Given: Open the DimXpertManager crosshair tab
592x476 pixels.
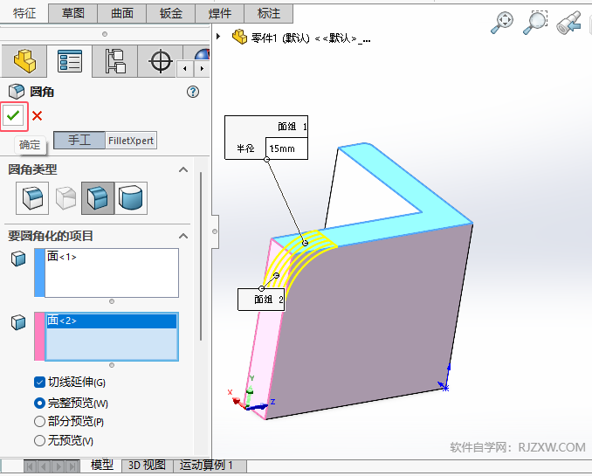Looking at the screenshot, I should (161, 61).
